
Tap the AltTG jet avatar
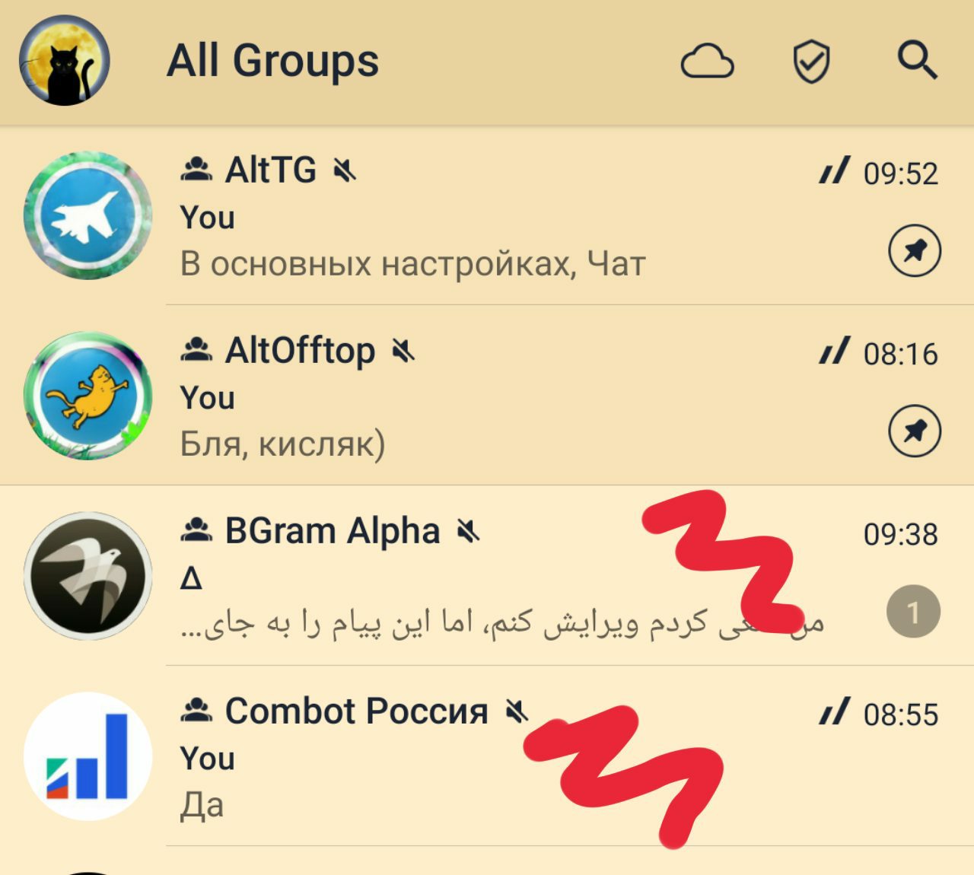tap(88, 216)
